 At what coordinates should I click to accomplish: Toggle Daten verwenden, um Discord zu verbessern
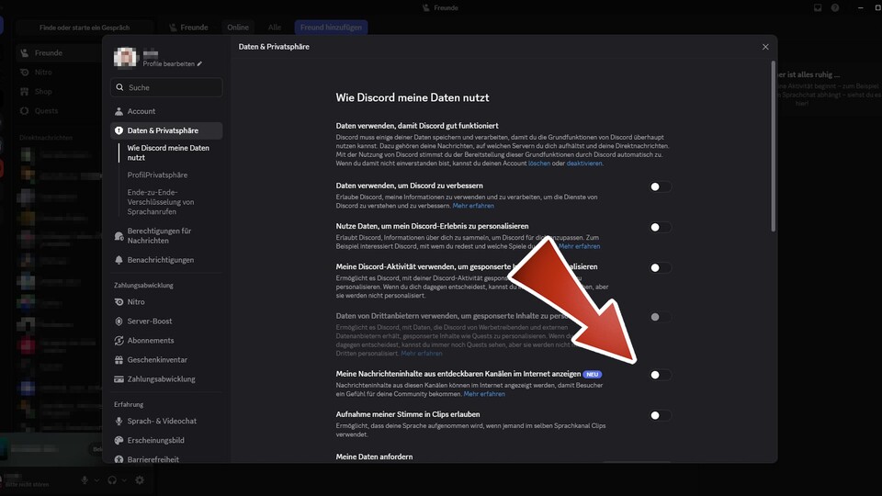(660, 186)
